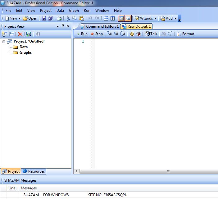The height and width of the screenshot is (199, 218).
Task: Toggle the Project View panel icon
Action: [121, 18]
